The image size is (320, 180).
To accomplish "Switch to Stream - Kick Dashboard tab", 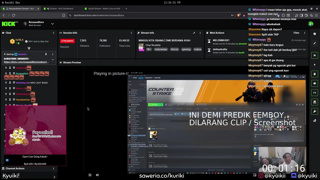I will click(61, 8).
